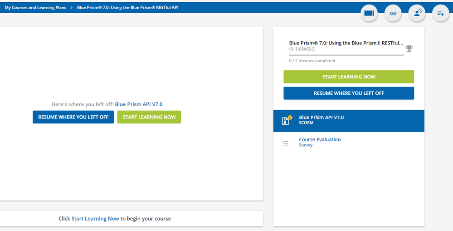This screenshot has height=231, width=453.
Task: Click the Survey label under Course Evaluation
Action: [306, 145]
